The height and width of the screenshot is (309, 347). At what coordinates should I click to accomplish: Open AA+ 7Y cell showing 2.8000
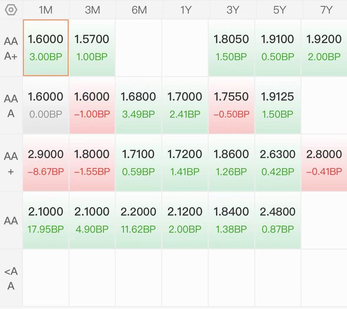324,163
